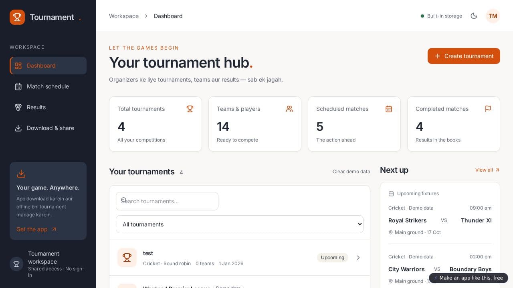The height and width of the screenshot is (288, 513).
Task: Open the TM profile avatar
Action: (x=493, y=16)
